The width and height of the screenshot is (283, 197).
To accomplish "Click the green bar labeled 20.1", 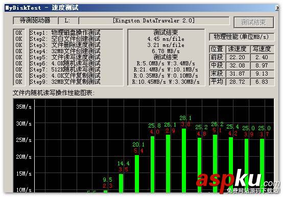I will (137, 174).
